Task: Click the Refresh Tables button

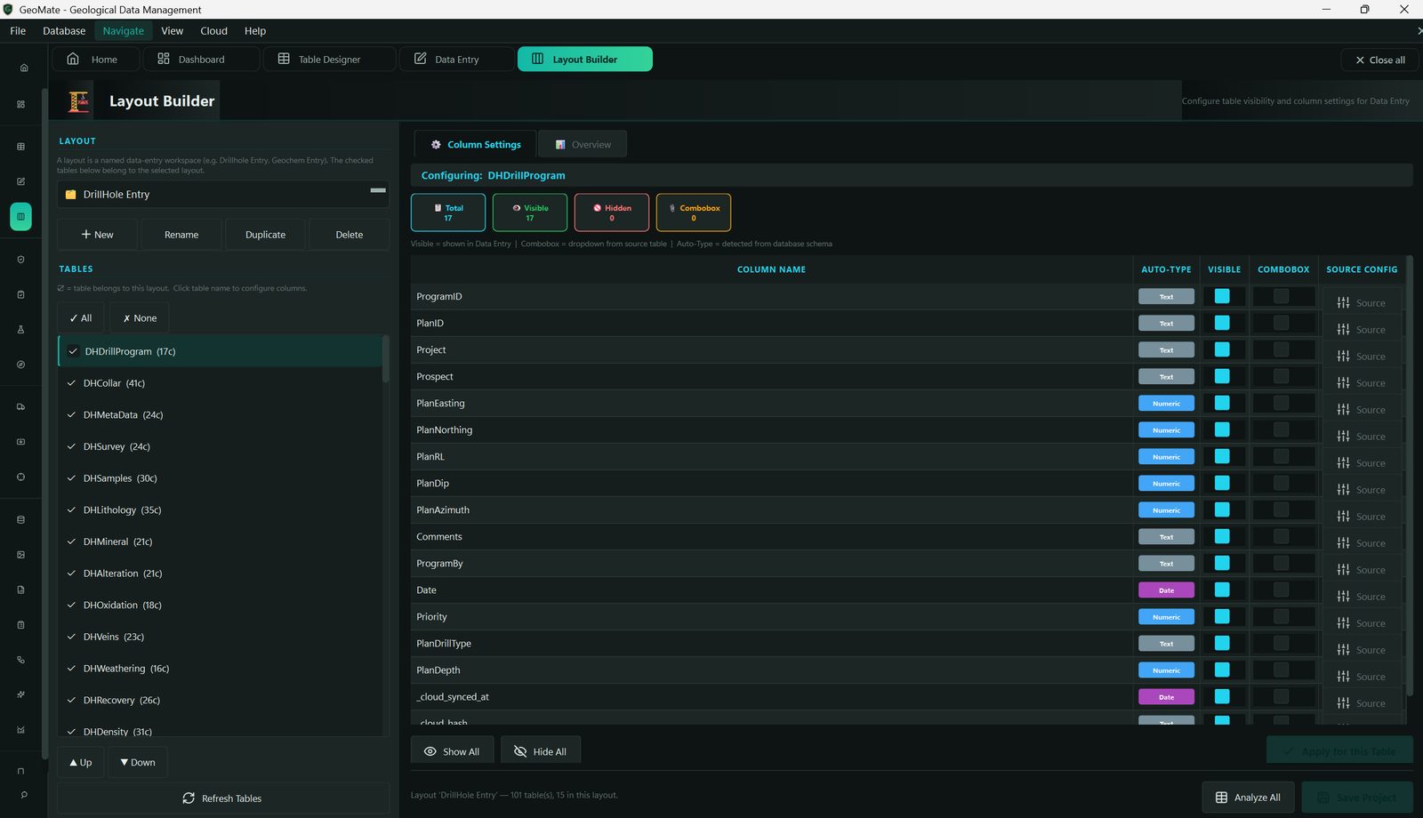Action: [223, 798]
